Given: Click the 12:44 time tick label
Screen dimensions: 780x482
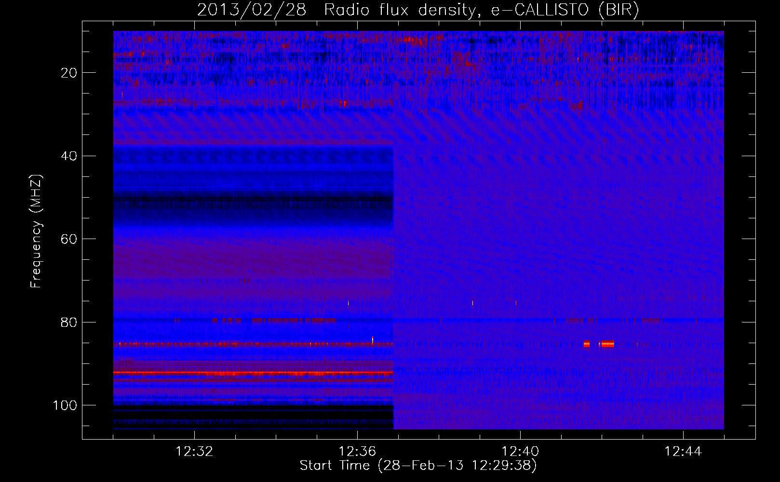Looking at the screenshot, I should tap(683, 452).
